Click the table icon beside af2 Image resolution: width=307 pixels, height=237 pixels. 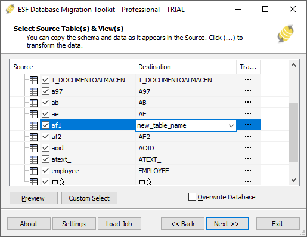(x=33, y=137)
